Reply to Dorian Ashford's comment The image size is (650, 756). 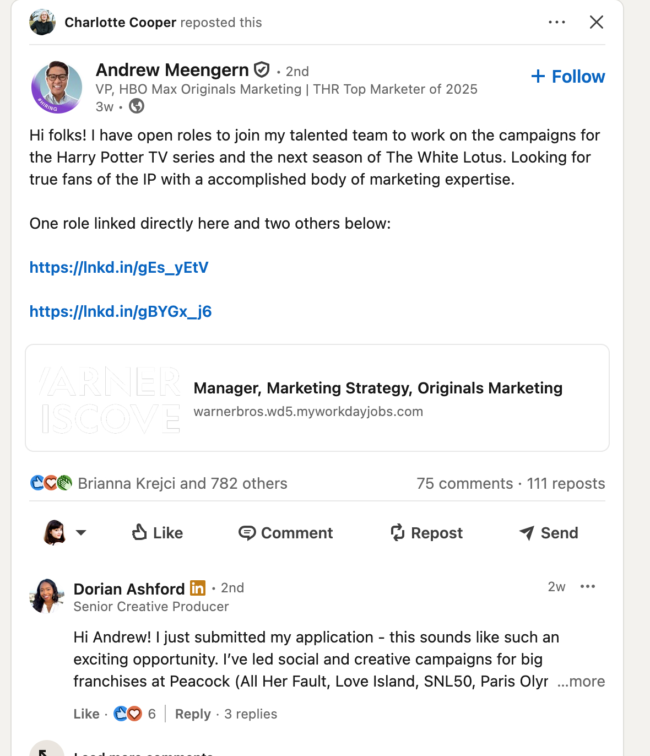coord(193,714)
